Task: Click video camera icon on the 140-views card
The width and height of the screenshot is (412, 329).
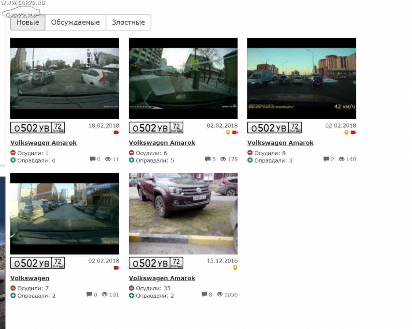Action: coord(353,132)
